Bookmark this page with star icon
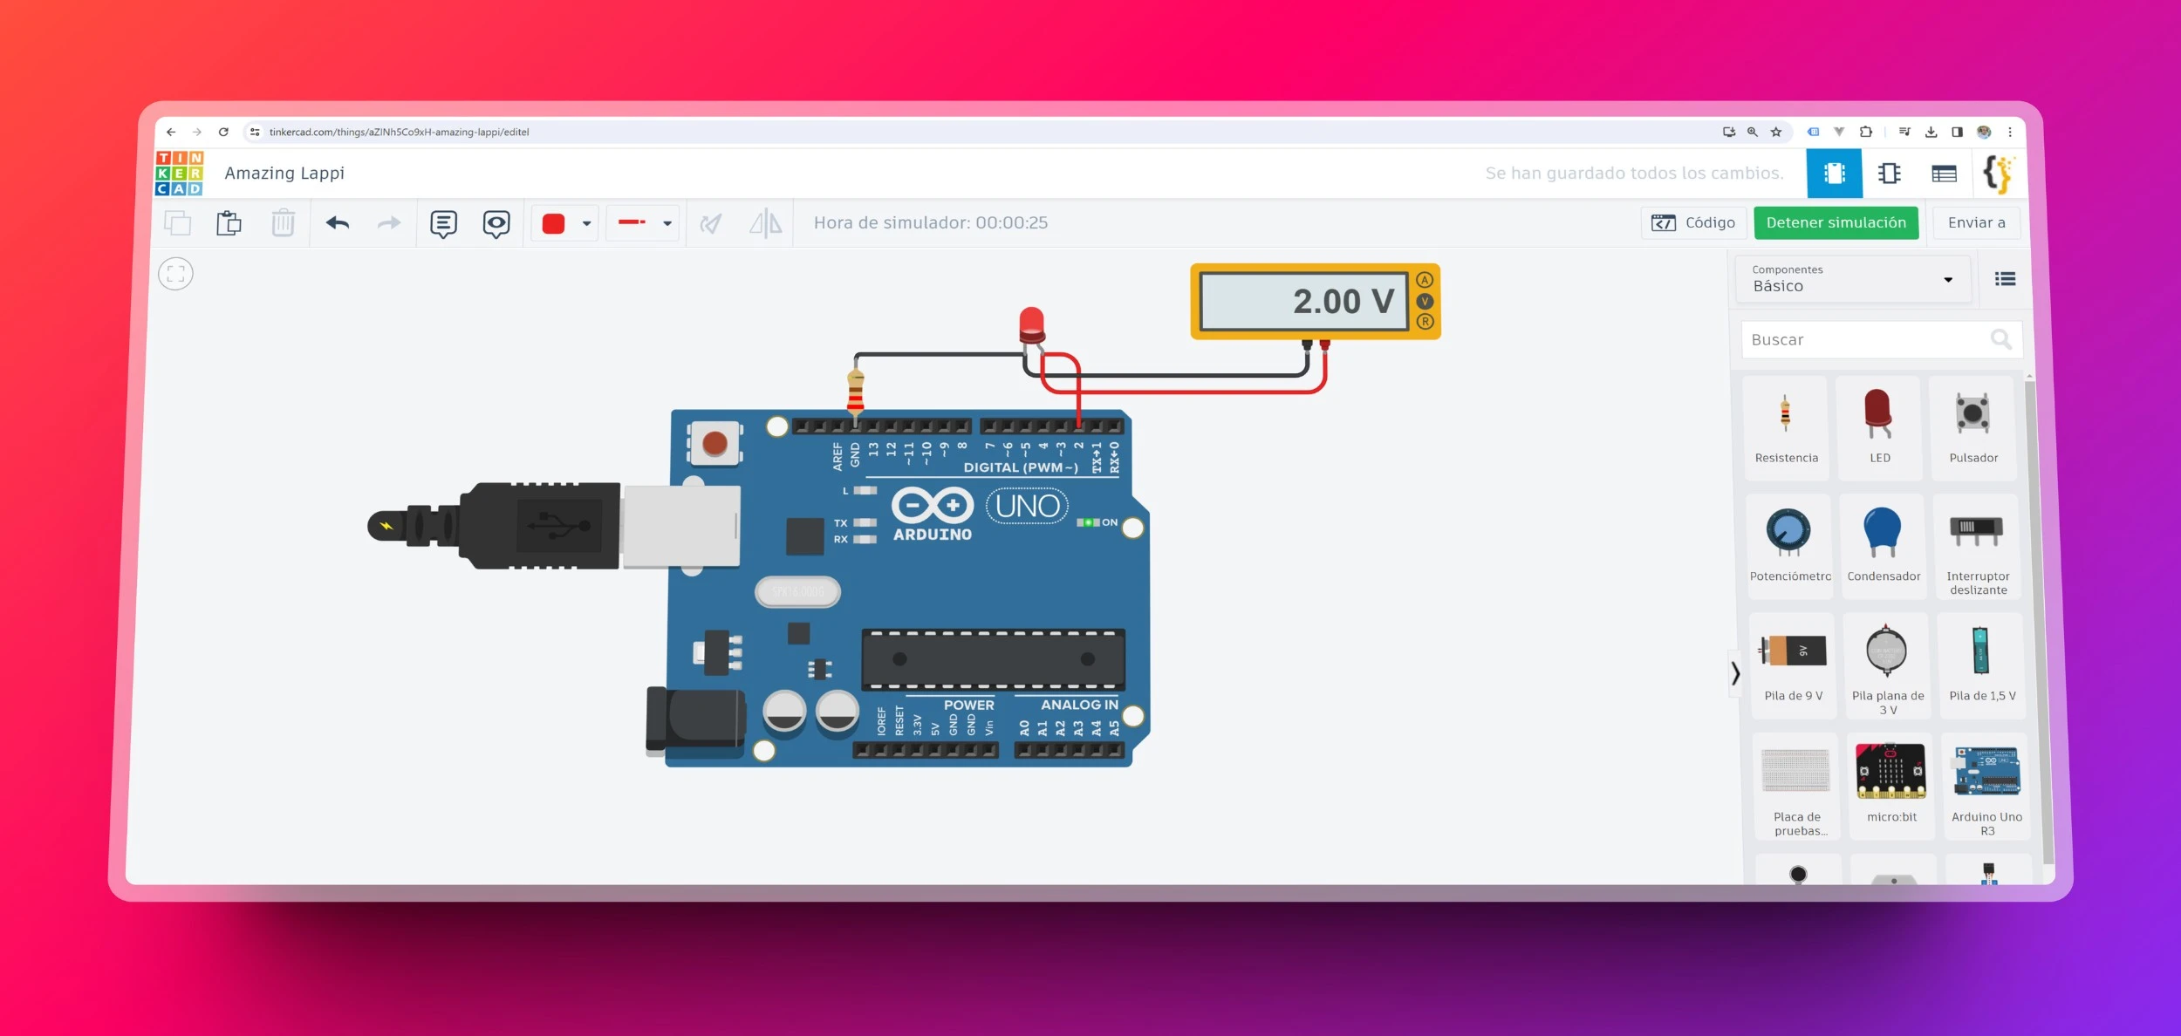The height and width of the screenshot is (1036, 2181). coord(1776,132)
